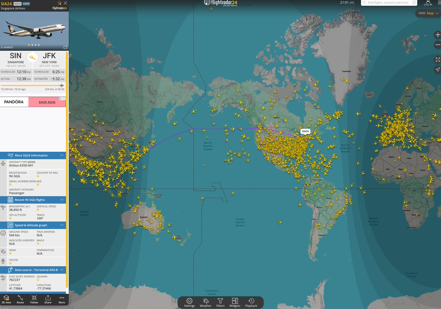
Task: Select the third photo carousel dot
Action: pos(35,45)
